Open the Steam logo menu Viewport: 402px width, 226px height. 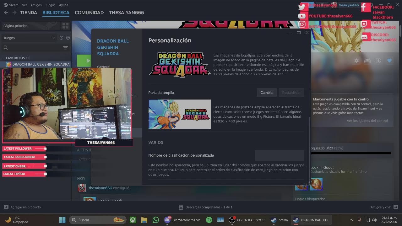(11, 5)
